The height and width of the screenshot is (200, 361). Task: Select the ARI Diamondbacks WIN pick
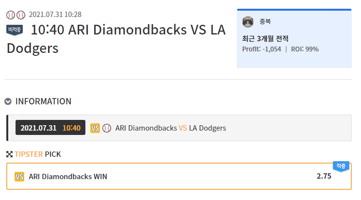tap(68, 176)
